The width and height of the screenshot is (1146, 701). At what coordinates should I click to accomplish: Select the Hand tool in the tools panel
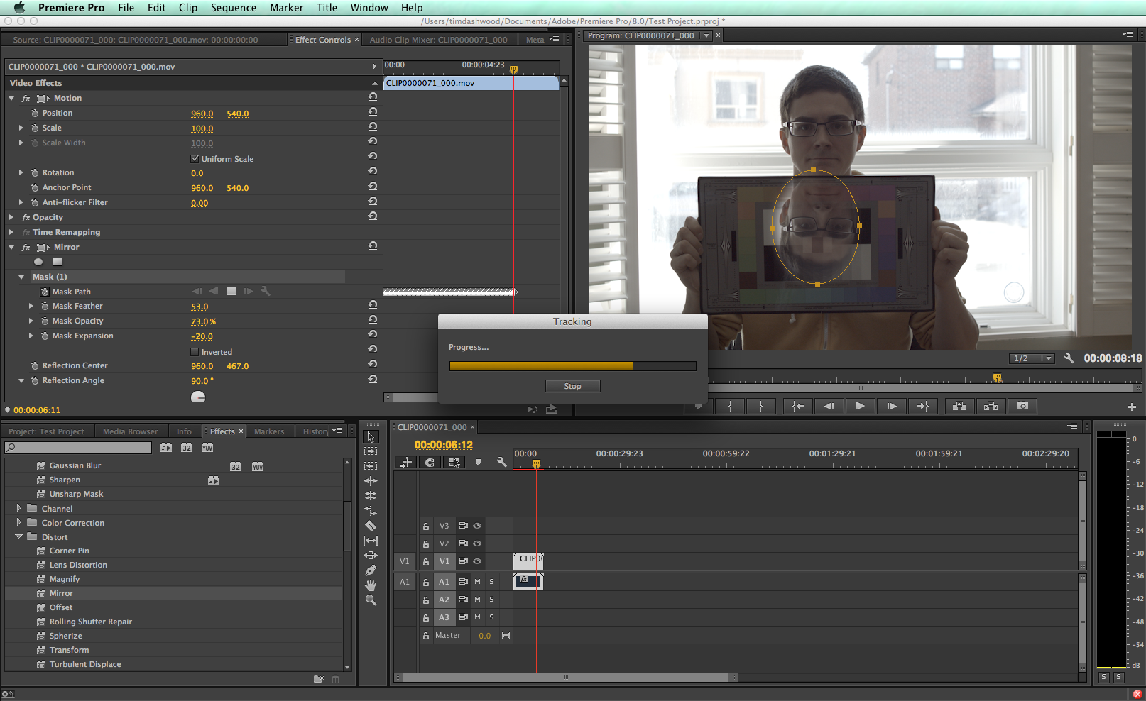click(x=371, y=585)
